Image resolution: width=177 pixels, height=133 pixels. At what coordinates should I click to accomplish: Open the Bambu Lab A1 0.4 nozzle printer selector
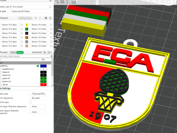coord(24,7)
